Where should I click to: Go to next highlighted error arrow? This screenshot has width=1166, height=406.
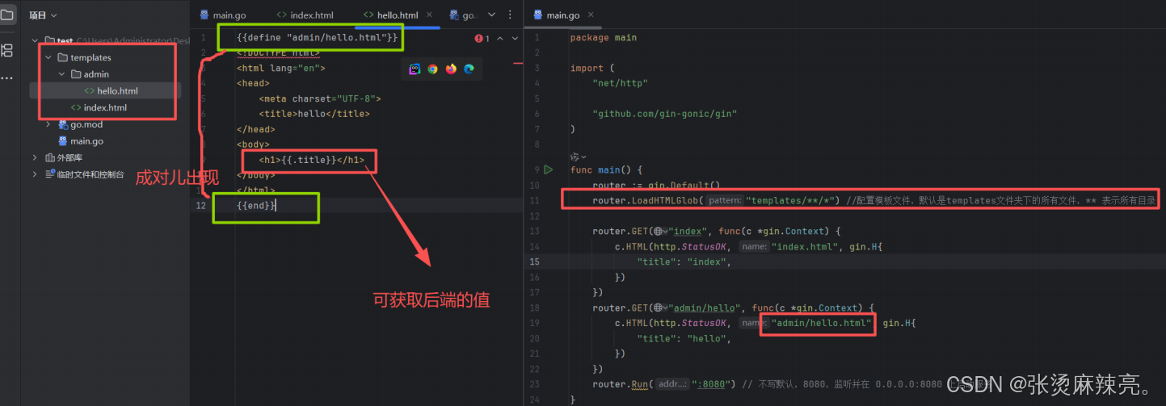[514, 38]
